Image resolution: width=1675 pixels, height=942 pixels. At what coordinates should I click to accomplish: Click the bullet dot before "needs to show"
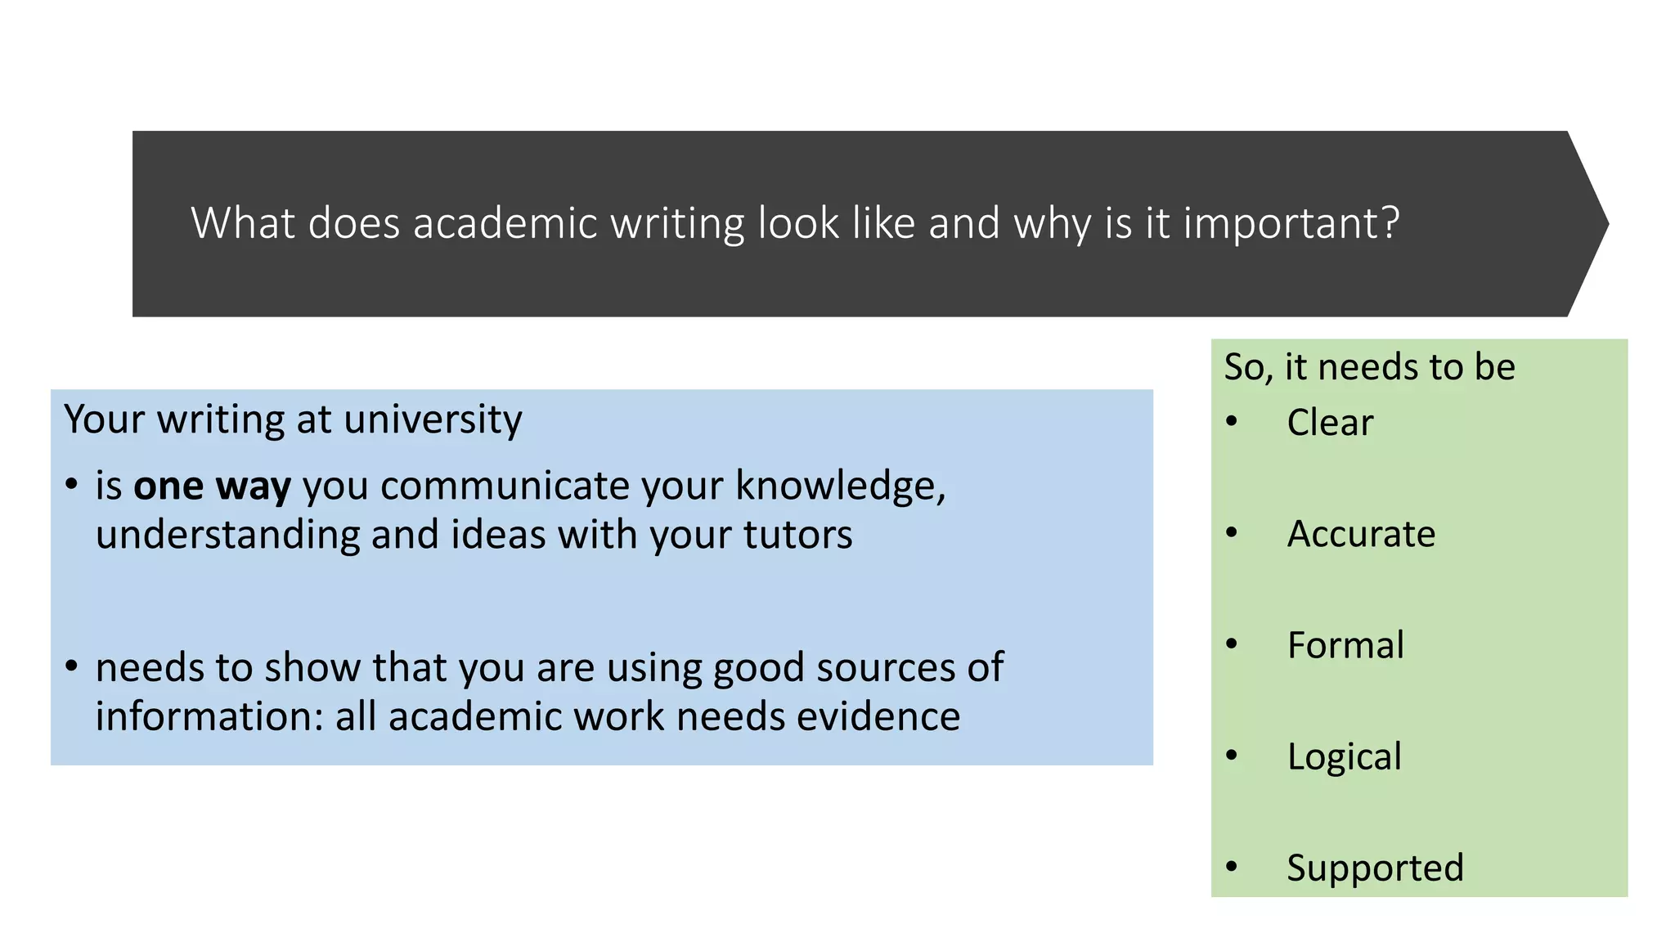(x=72, y=666)
